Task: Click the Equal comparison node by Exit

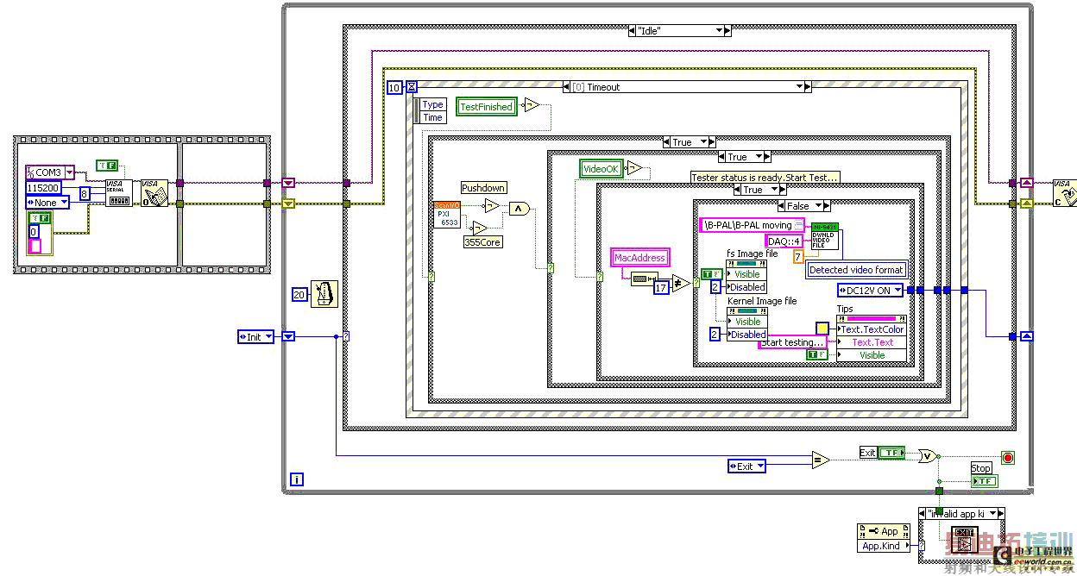Action: (x=820, y=460)
